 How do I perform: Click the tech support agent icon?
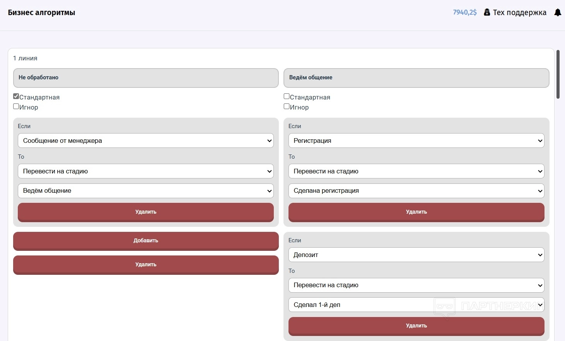pos(487,12)
